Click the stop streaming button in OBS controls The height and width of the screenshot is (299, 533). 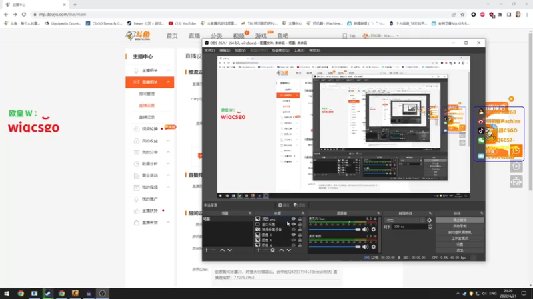coord(460,220)
